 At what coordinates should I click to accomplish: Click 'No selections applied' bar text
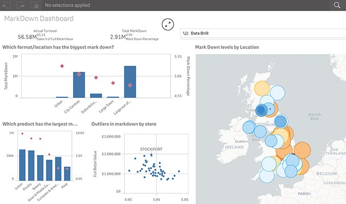coord(68,5)
